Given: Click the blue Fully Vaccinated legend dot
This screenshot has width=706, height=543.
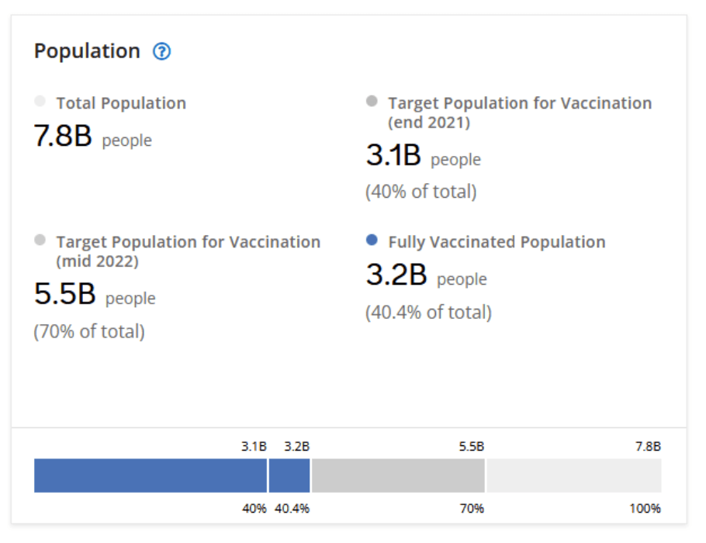Looking at the screenshot, I should click(372, 240).
